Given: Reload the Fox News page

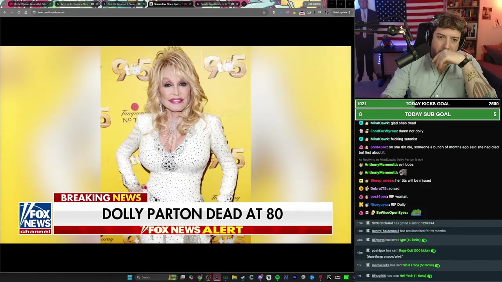Looking at the screenshot, I should tap(18, 12).
